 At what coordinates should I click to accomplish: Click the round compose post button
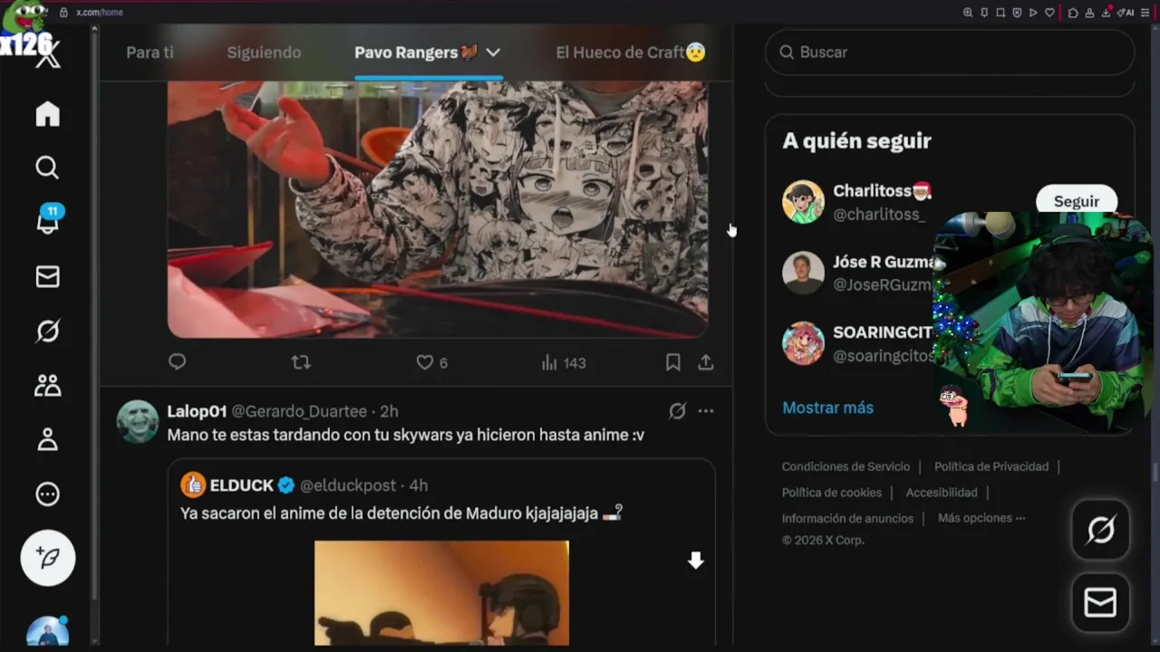click(x=48, y=558)
